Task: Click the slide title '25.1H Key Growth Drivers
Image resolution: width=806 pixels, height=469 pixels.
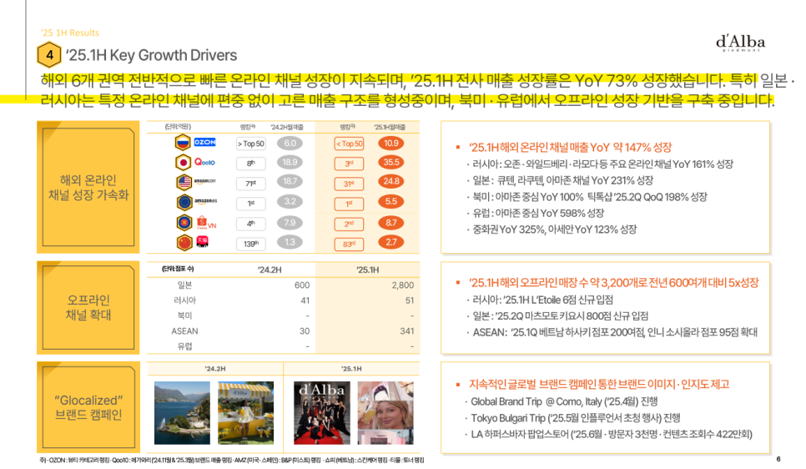Action: tap(151, 55)
